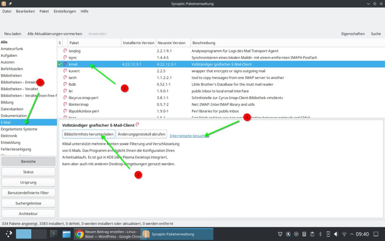Toggle the status checkbox of kmail
Image resolution: width=385 pixels, height=241 pixels.
[60, 64]
